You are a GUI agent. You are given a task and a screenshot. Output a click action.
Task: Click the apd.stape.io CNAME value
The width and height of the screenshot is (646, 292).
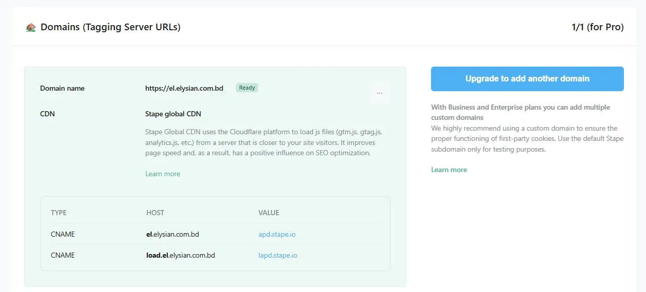[277, 234]
